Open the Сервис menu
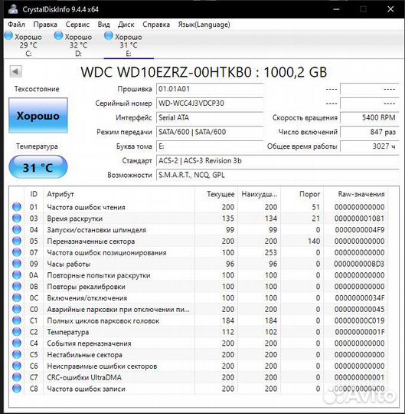The width and height of the screenshot is (405, 414). coord(77,25)
